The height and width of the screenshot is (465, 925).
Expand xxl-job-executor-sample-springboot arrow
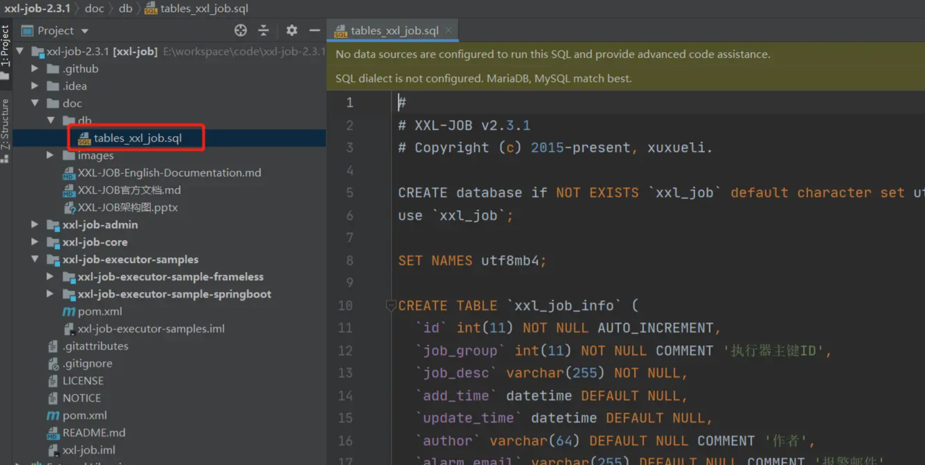(50, 293)
